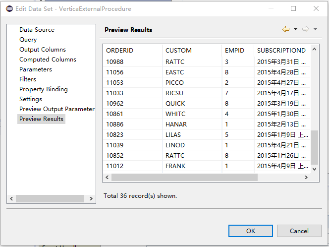Image resolution: width=329 pixels, height=247 pixels.
Task: Click the back navigation arrow icon
Action: pyautogui.click(x=286, y=30)
